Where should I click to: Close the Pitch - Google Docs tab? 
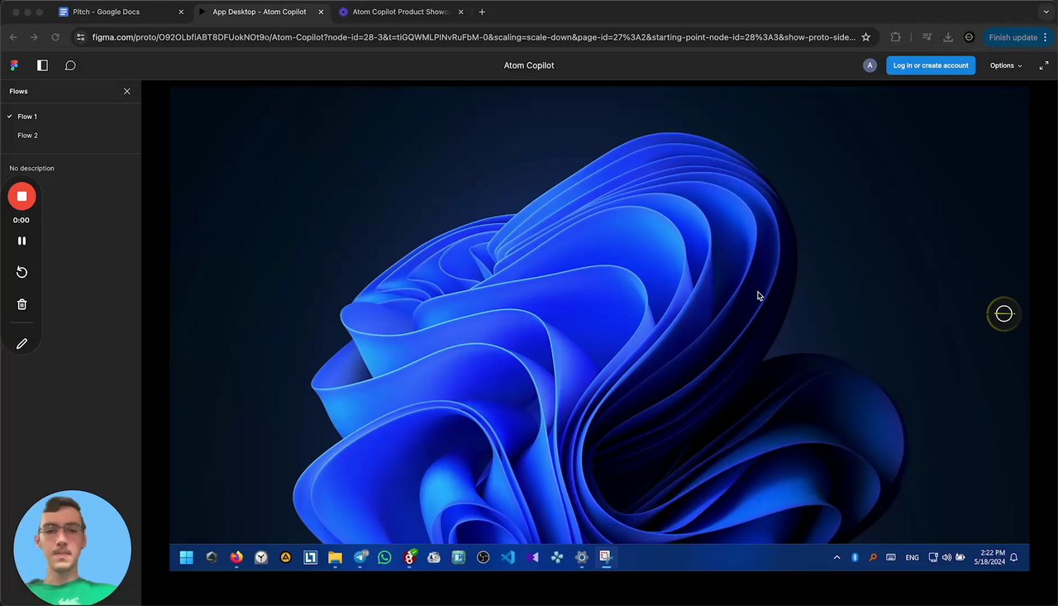[x=181, y=12]
